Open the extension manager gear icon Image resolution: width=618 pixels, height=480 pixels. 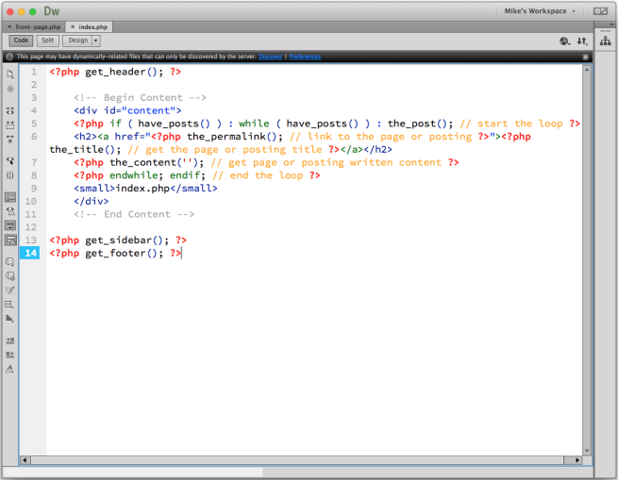[x=600, y=11]
